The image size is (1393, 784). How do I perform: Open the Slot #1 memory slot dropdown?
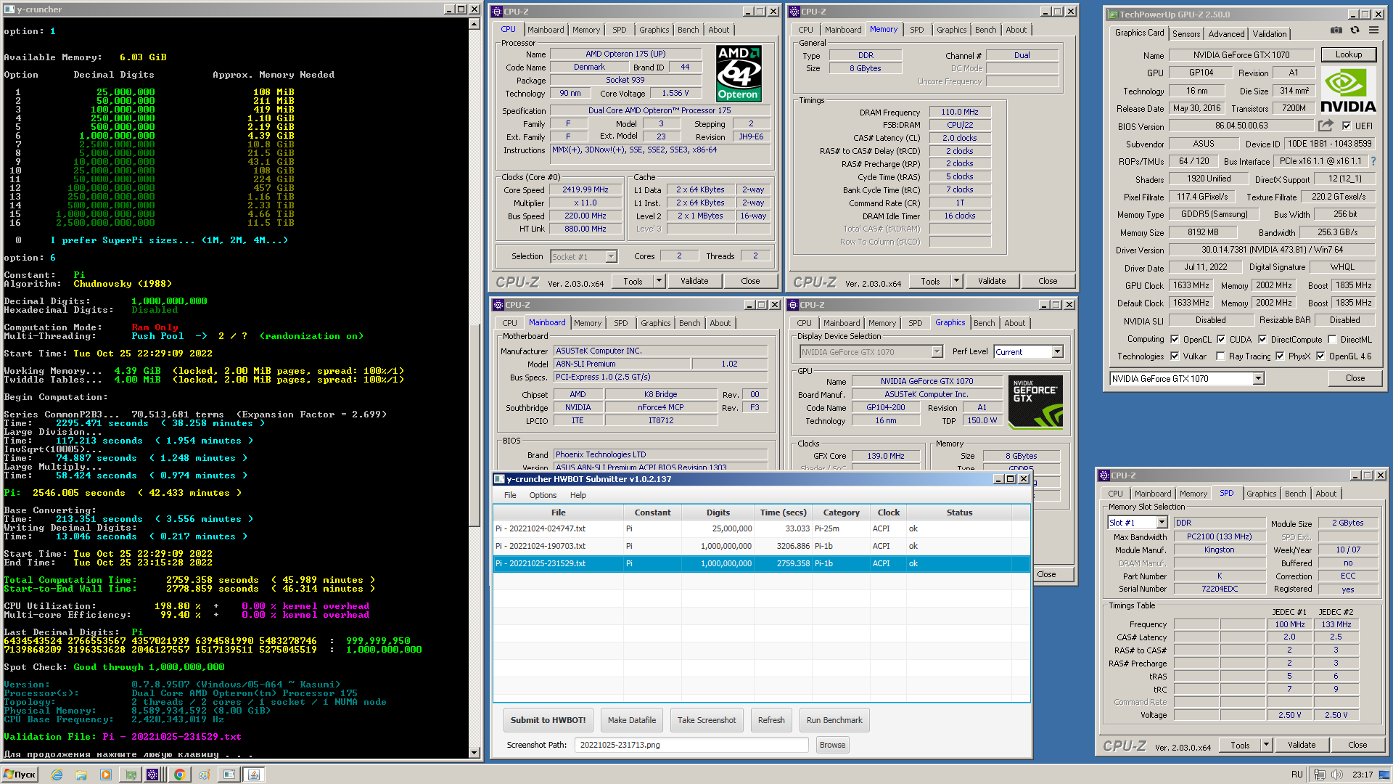1162,523
